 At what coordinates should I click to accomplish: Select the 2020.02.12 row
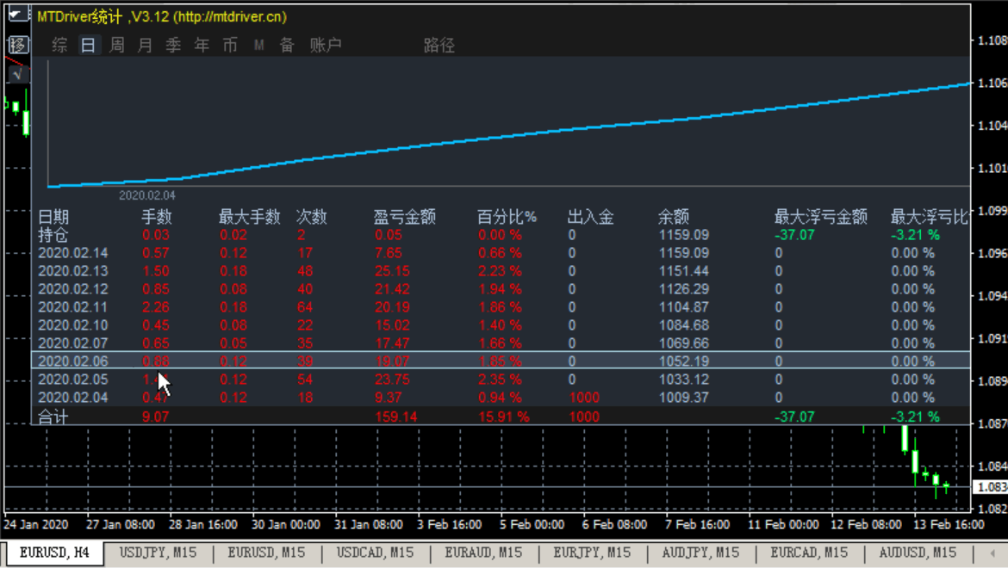tap(501, 289)
